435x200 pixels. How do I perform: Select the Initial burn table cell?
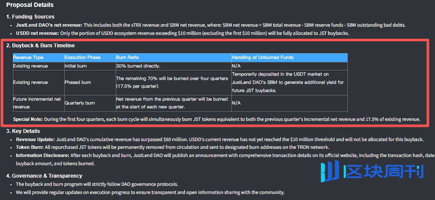(76, 66)
